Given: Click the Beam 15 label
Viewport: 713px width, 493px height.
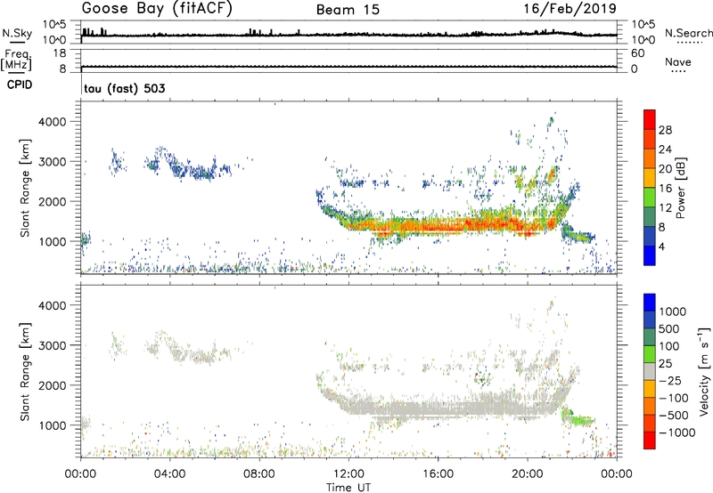Looking at the screenshot, I should click(348, 10).
